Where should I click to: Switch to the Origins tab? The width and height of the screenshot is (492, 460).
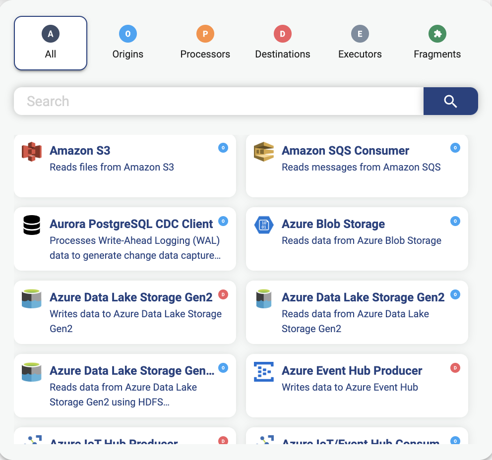[127, 43]
